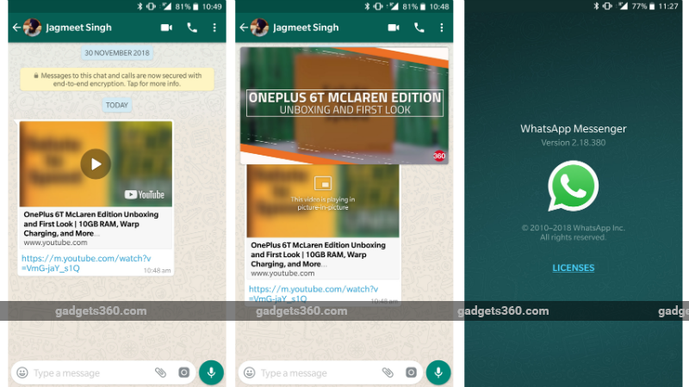Image resolution: width=689 pixels, height=387 pixels.
Task: Open the three-dot menu in the second chat
Action: click(443, 28)
